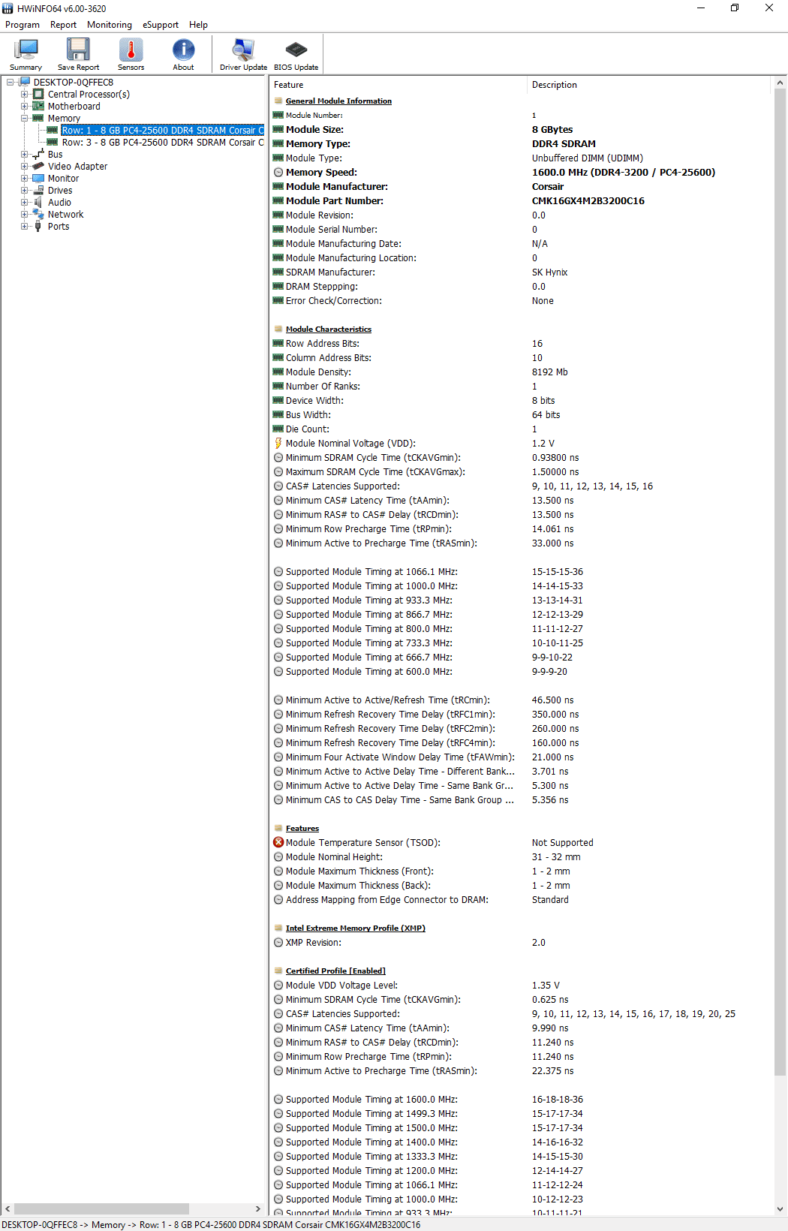Expand the Network tree node
Viewport: 788px width, 1231px height.
(x=25, y=215)
